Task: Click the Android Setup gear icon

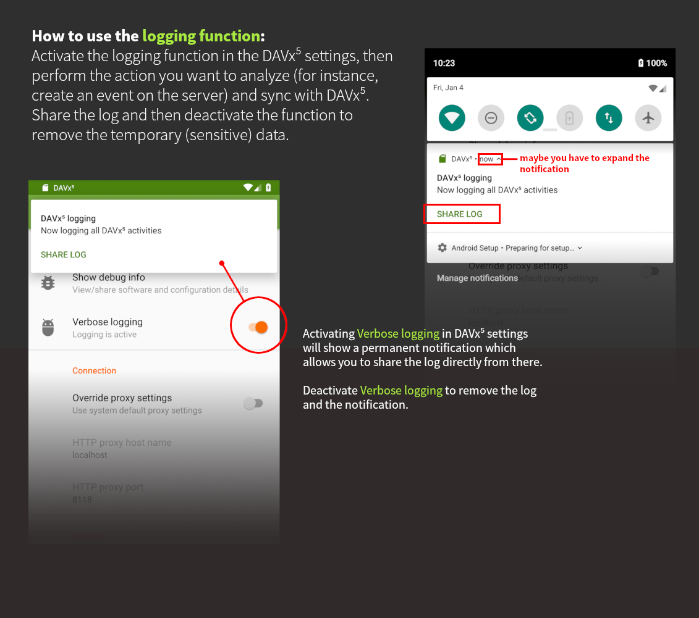Action: [443, 248]
